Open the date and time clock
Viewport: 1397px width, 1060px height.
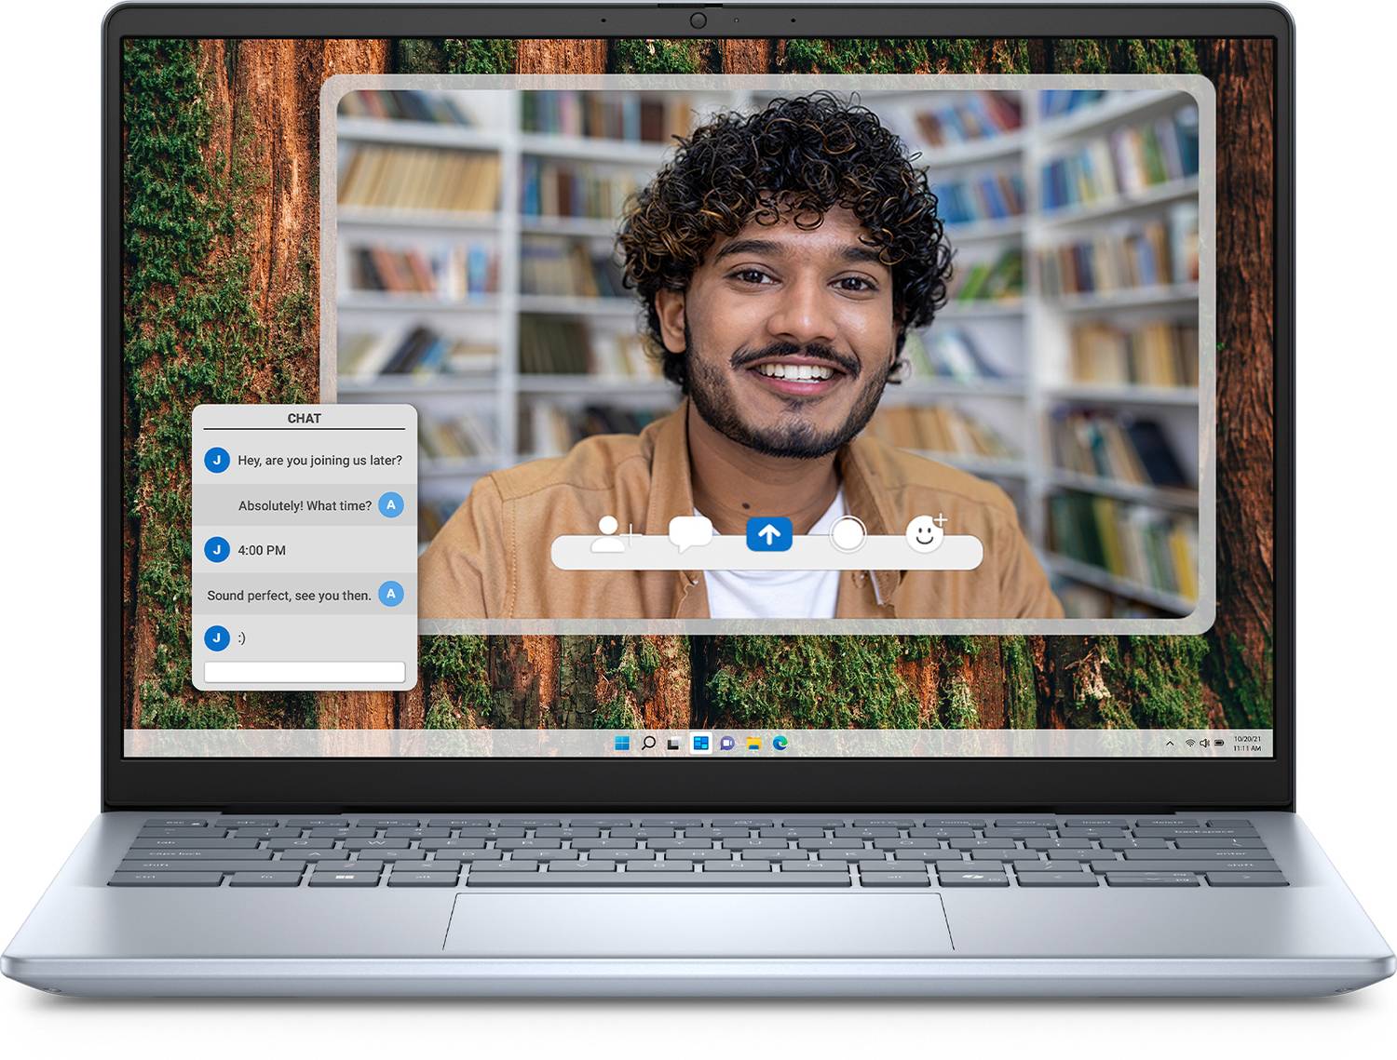pos(1247,743)
